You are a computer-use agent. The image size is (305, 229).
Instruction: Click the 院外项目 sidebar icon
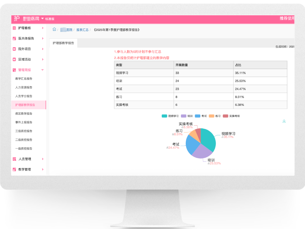point(14,49)
